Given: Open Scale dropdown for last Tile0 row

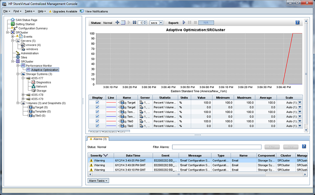Looking at the screenshot, I should [x=300, y=126].
